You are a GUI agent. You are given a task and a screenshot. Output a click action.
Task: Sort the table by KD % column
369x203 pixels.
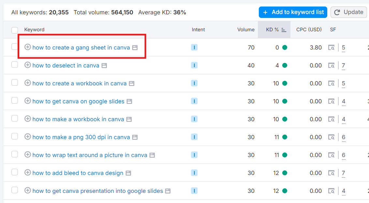click(x=274, y=30)
